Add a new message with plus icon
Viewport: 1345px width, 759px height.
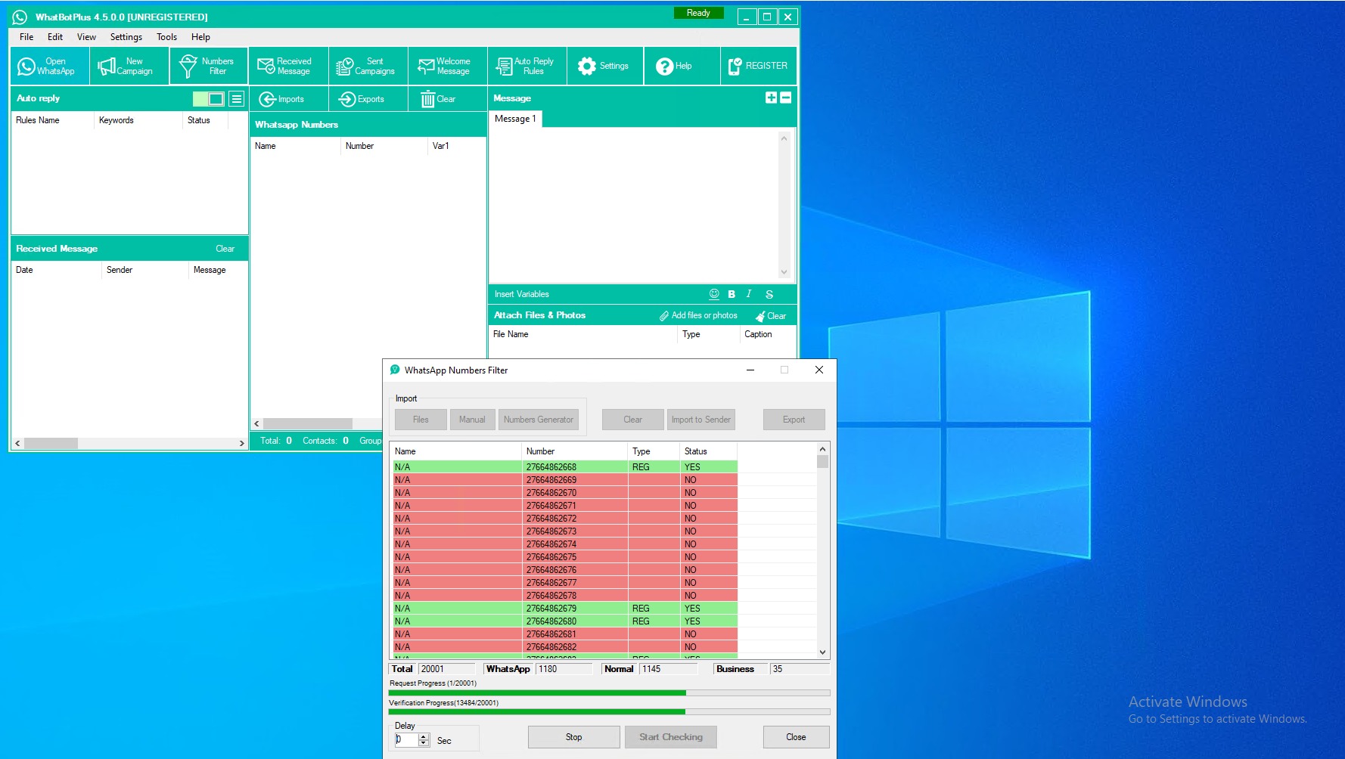tap(771, 98)
